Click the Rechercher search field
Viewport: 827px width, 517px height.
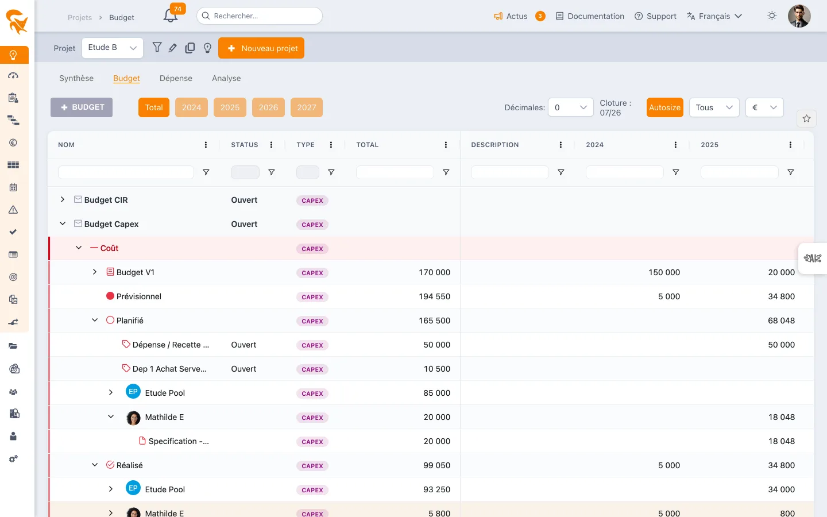[260, 16]
